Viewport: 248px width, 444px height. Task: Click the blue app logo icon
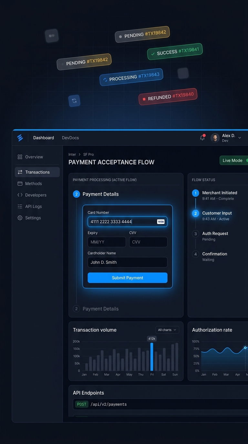click(x=20, y=138)
